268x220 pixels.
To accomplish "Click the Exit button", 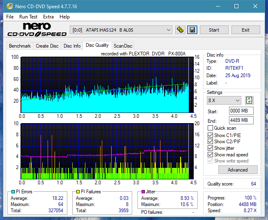I will (x=245, y=30).
